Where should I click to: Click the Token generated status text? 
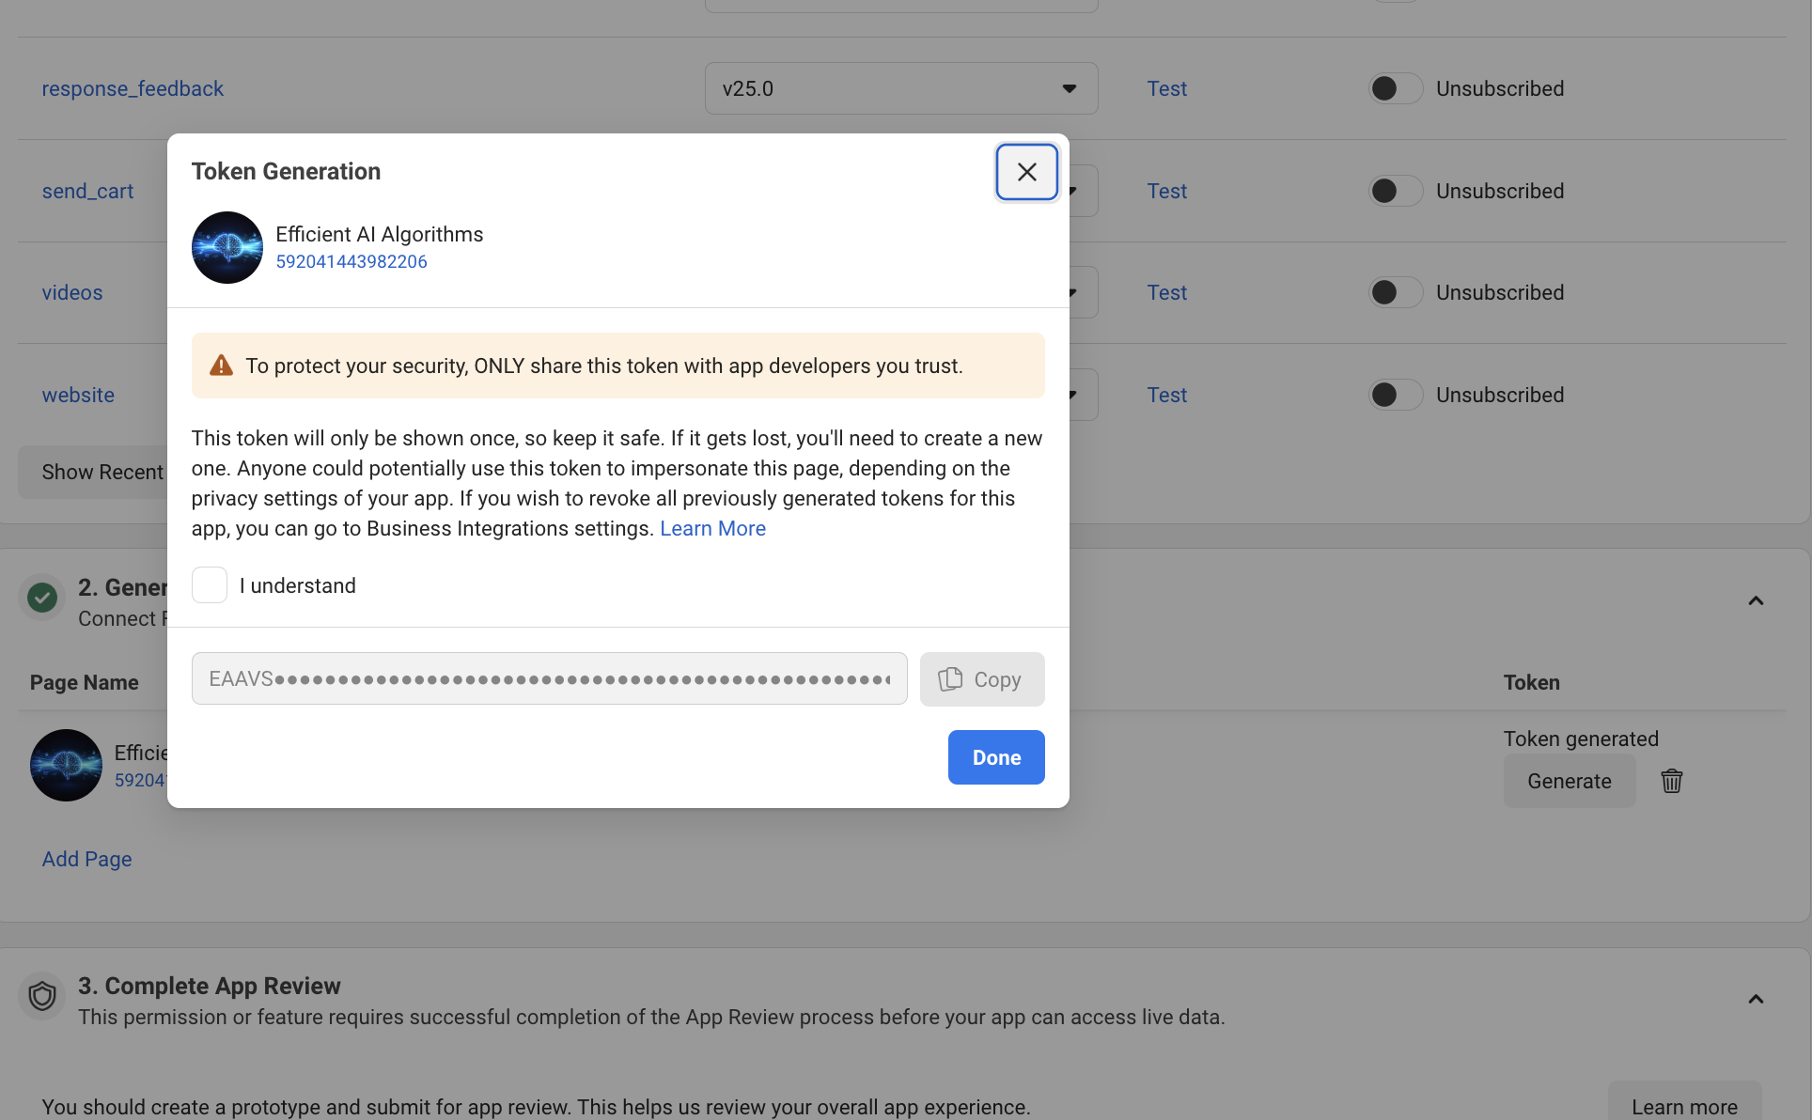(1581, 739)
